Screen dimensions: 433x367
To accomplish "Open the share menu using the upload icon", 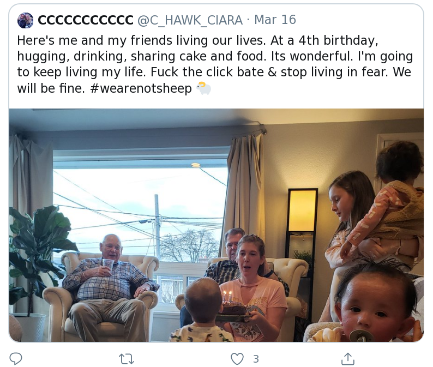I will coord(347,358).
